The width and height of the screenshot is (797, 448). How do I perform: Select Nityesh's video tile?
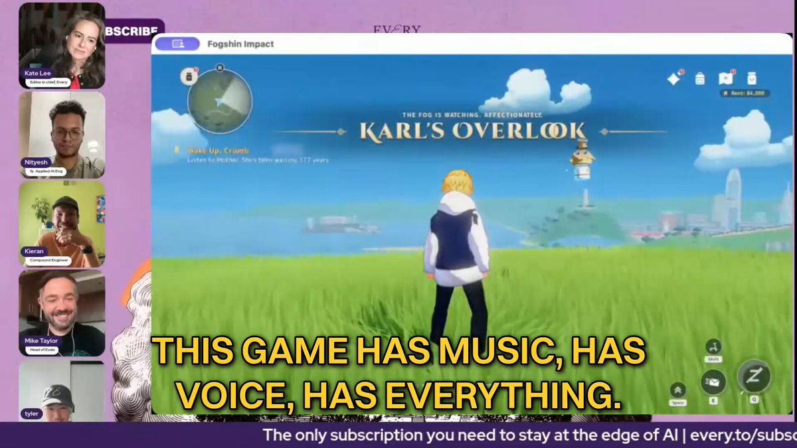(62, 135)
